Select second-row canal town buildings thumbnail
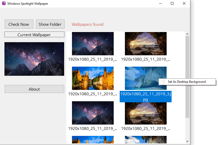Viewport: 218px width, 145px height. [x=93, y=78]
